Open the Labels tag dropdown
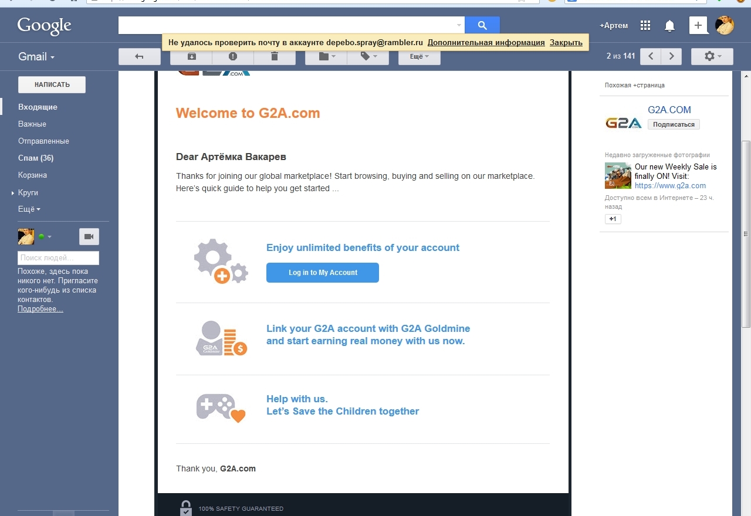The image size is (751, 516). click(x=368, y=56)
